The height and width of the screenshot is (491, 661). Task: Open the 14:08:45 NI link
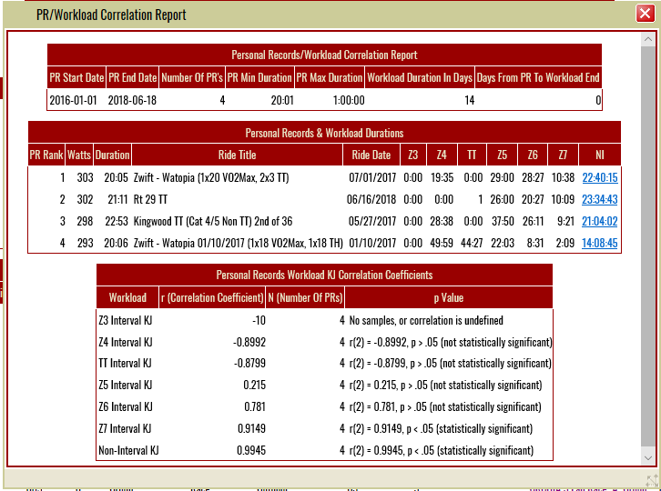(x=599, y=243)
